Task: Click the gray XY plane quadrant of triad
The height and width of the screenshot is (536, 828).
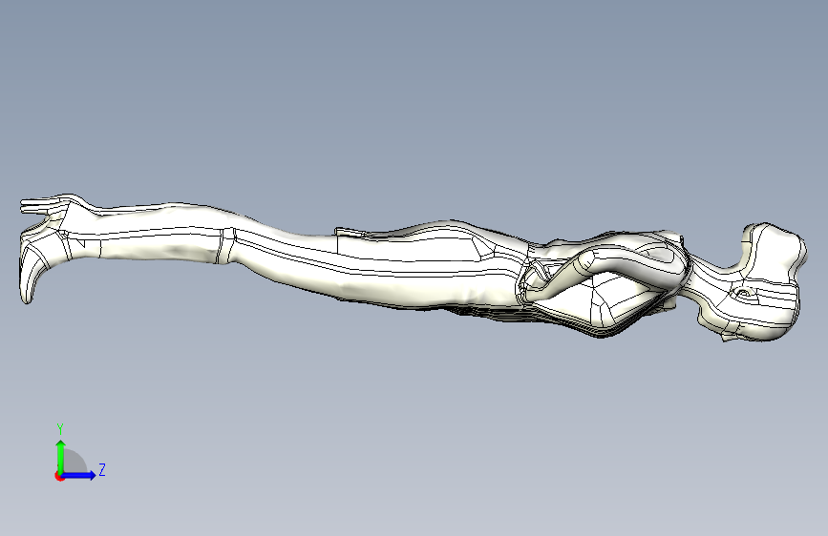Action: point(74,463)
